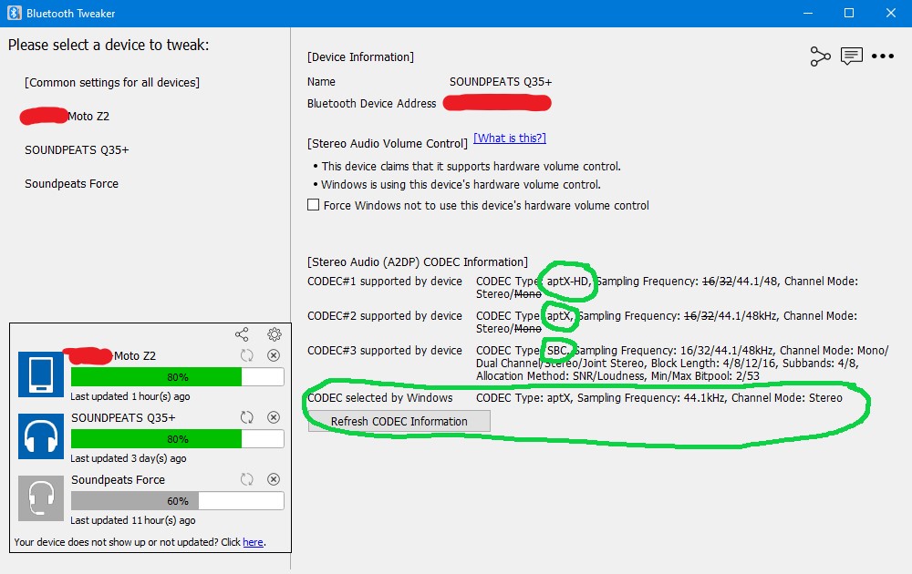
Task: Open the What is this? link
Action: click(x=510, y=138)
